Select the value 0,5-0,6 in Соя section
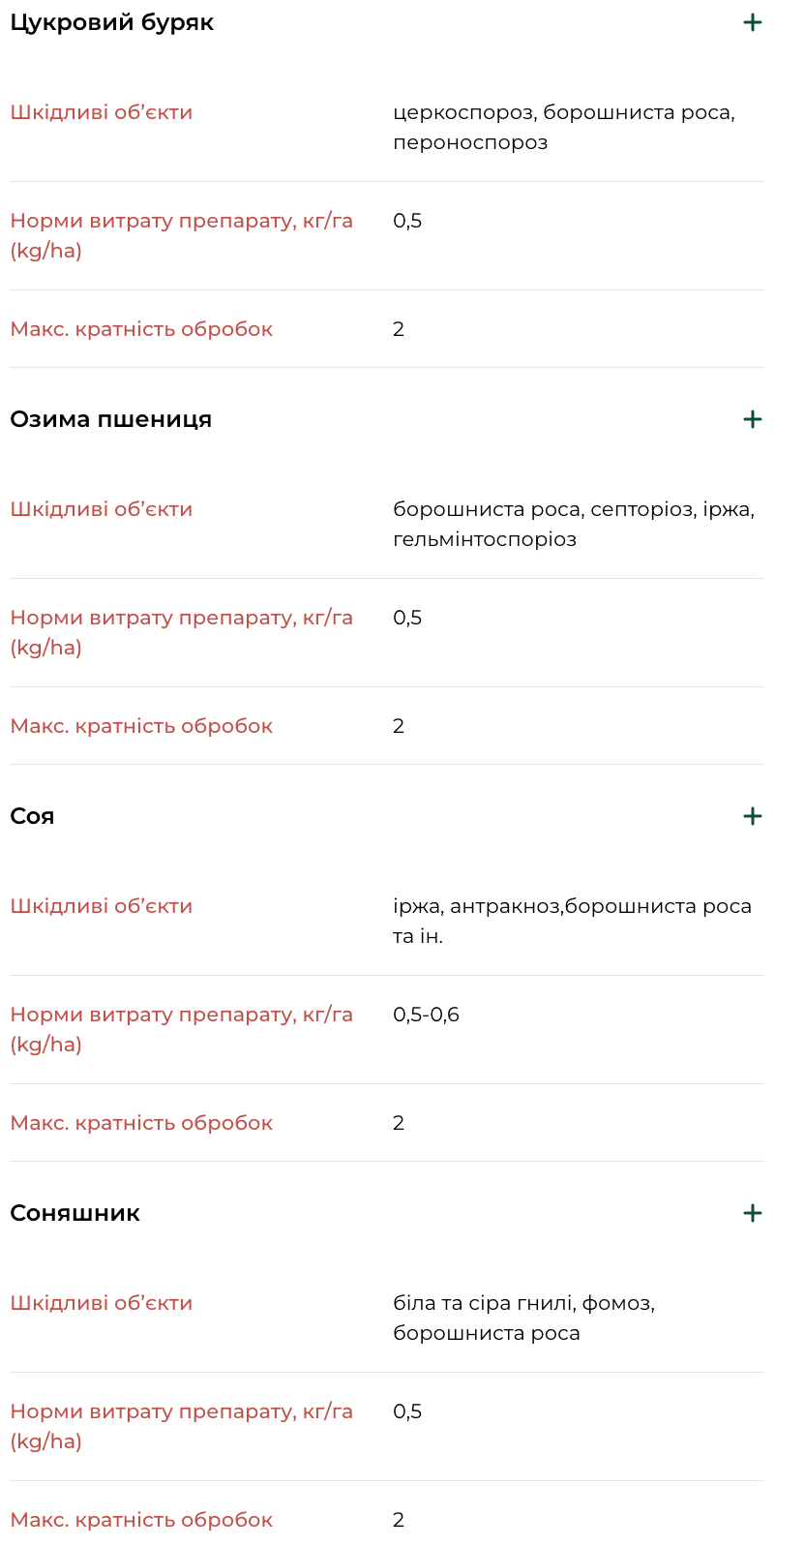 [422, 1016]
